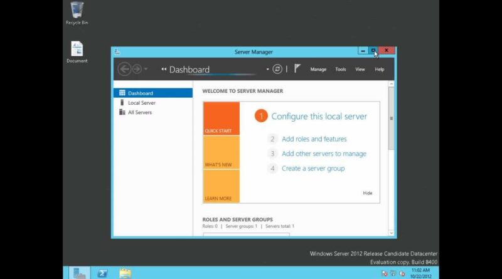Viewport: 502px width, 279px height.
Task: Open the Help menu
Action: [380, 69]
